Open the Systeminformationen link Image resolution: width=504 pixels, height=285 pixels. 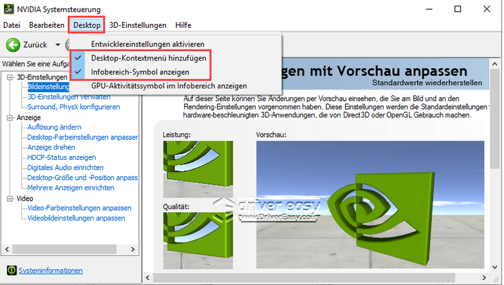(x=50, y=270)
